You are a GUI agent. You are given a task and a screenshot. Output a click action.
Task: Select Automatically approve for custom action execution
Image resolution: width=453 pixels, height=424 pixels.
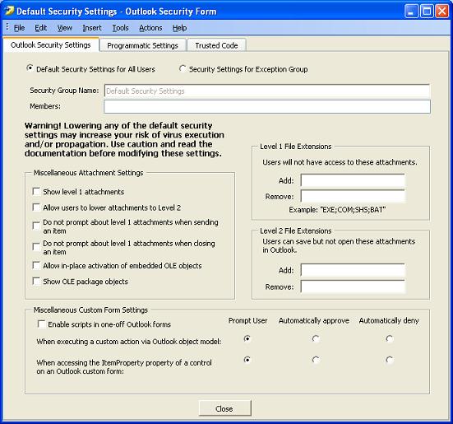pos(316,338)
